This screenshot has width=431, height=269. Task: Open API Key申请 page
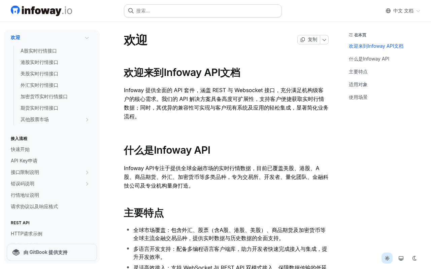coord(24,161)
